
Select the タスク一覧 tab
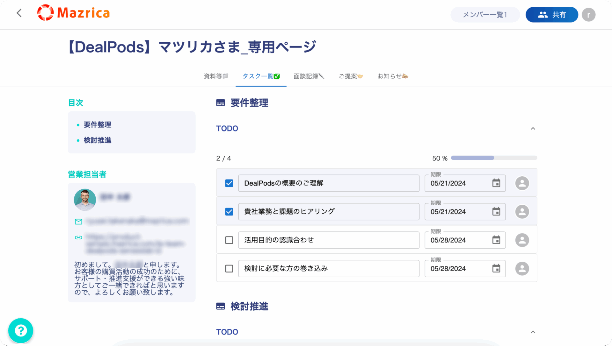pyautogui.click(x=261, y=76)
